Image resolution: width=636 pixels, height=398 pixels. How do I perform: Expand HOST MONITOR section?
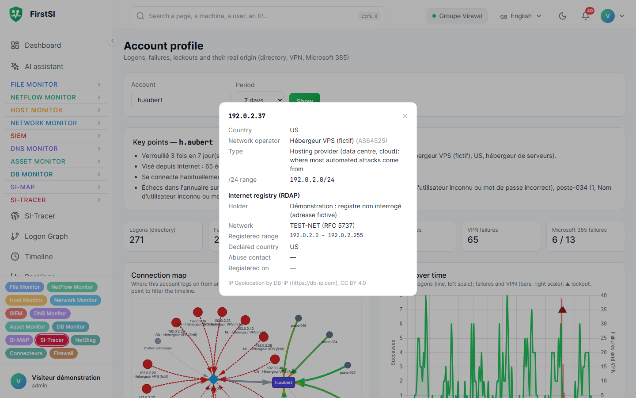56,110
